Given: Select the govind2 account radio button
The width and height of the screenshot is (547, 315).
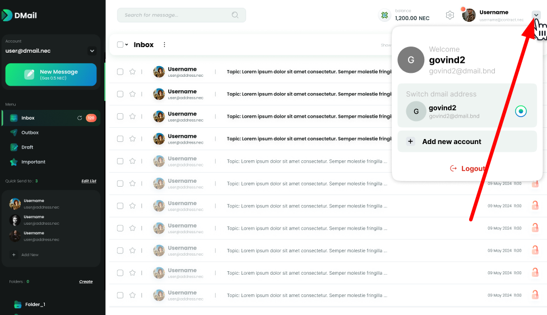Looking at the screenshot, I should pyautogui.click(x=521, y=111).
